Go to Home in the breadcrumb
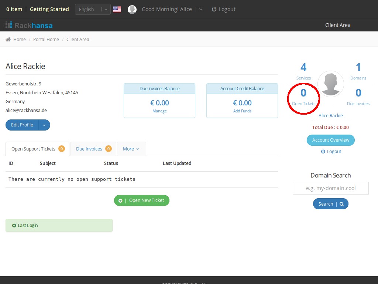The image size is (378, 284). [20, 39]
